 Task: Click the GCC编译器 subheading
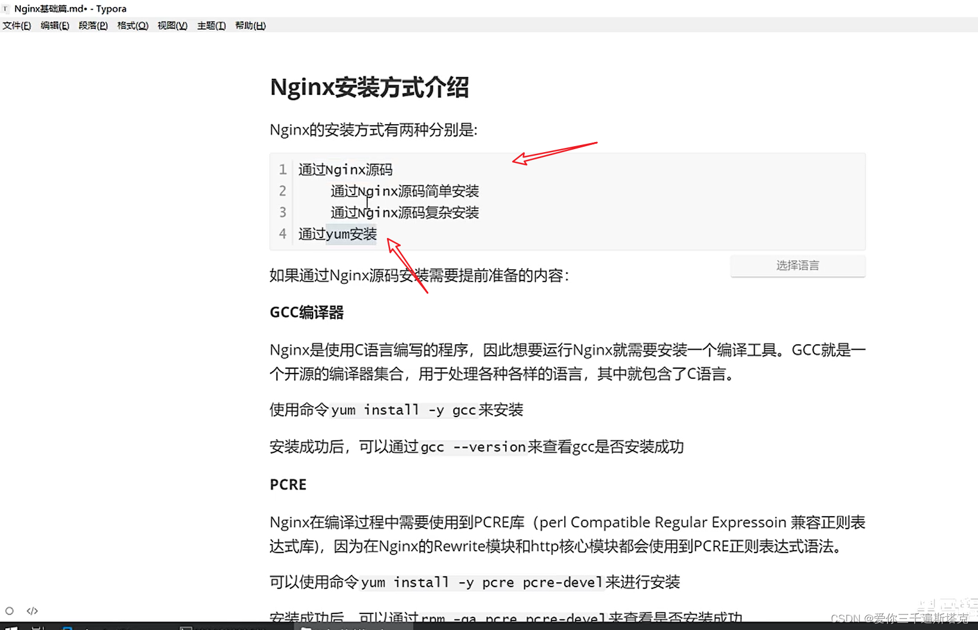point(307,313)
